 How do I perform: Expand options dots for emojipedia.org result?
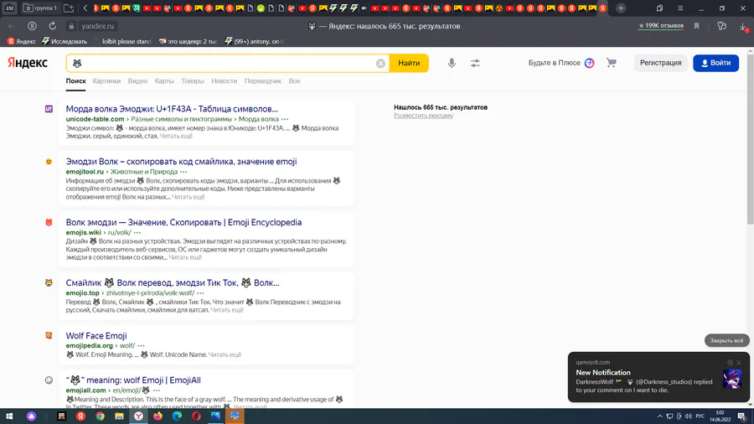coord(141,345)
